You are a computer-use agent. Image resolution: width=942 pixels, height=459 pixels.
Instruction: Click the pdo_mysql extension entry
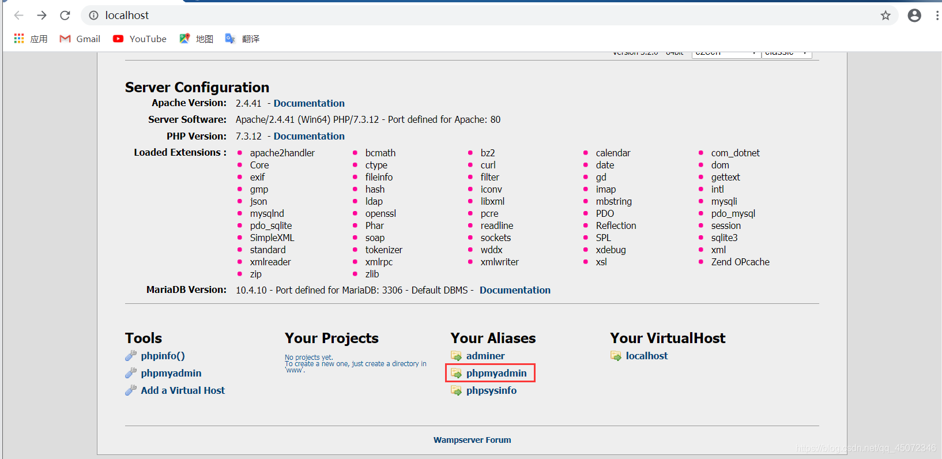(733, 213)
